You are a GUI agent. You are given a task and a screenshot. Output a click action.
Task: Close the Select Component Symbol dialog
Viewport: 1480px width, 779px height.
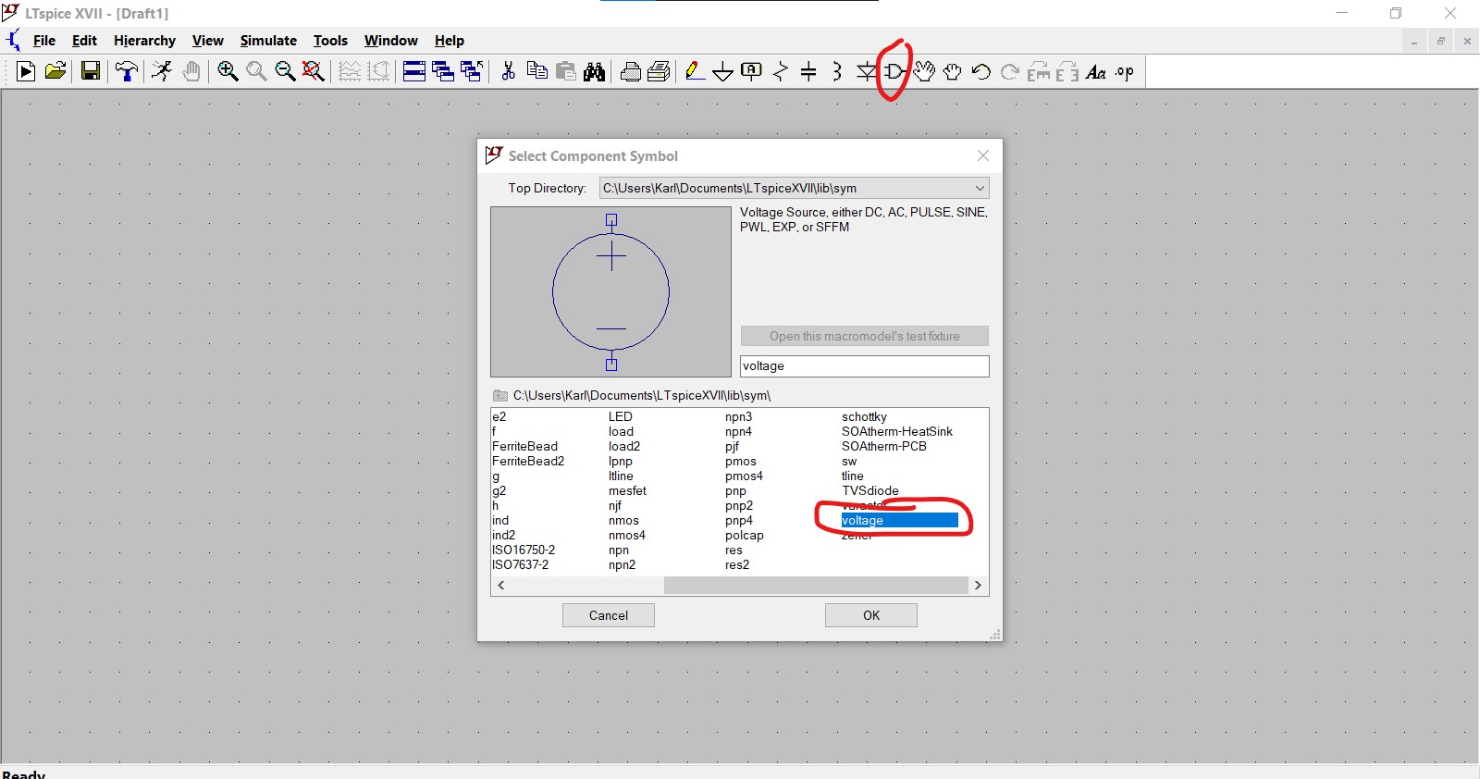coord(983,155)
